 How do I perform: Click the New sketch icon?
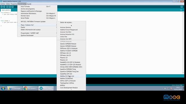7,7
